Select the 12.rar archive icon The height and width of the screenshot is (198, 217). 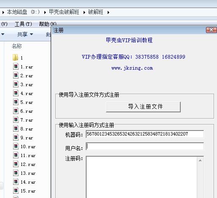[x=16, y=164]
